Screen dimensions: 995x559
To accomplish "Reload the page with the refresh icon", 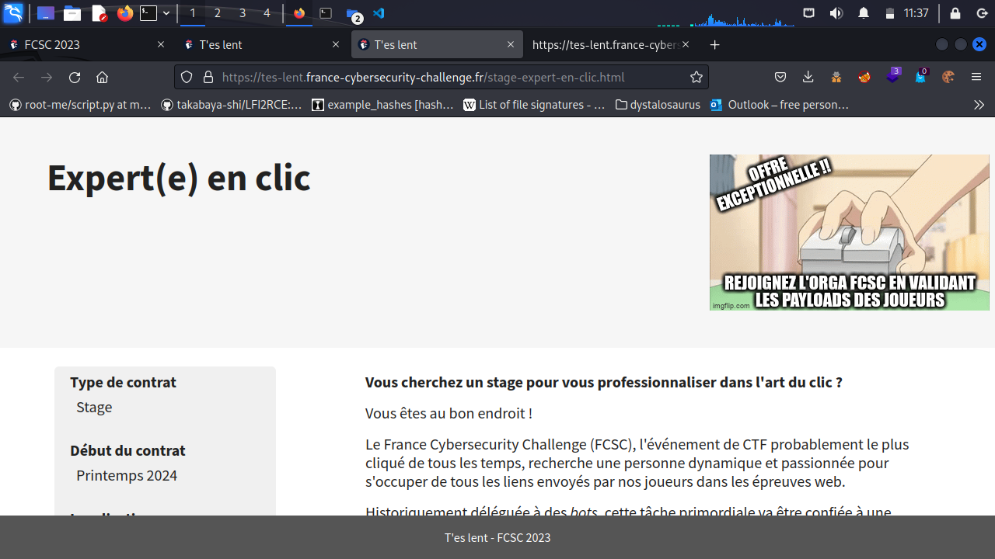I will click(x=75, y=77).
